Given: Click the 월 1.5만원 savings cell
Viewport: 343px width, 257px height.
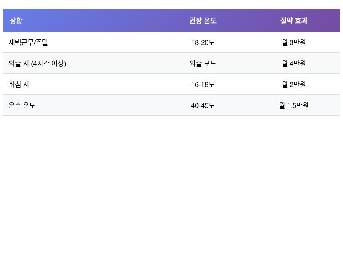Looking at the screenshot, I should click(293, 105).
